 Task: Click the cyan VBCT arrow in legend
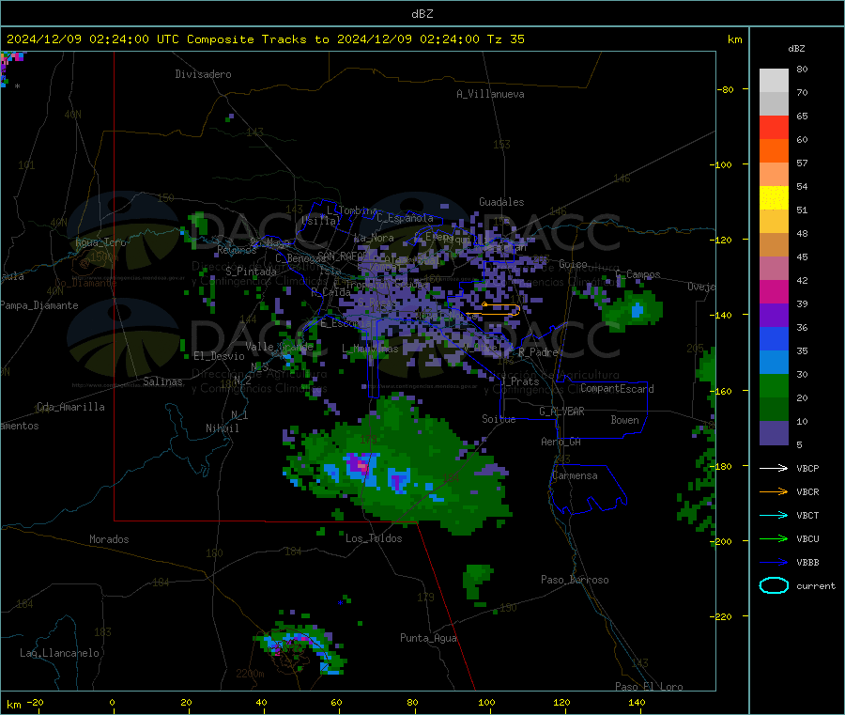(774, 516)
